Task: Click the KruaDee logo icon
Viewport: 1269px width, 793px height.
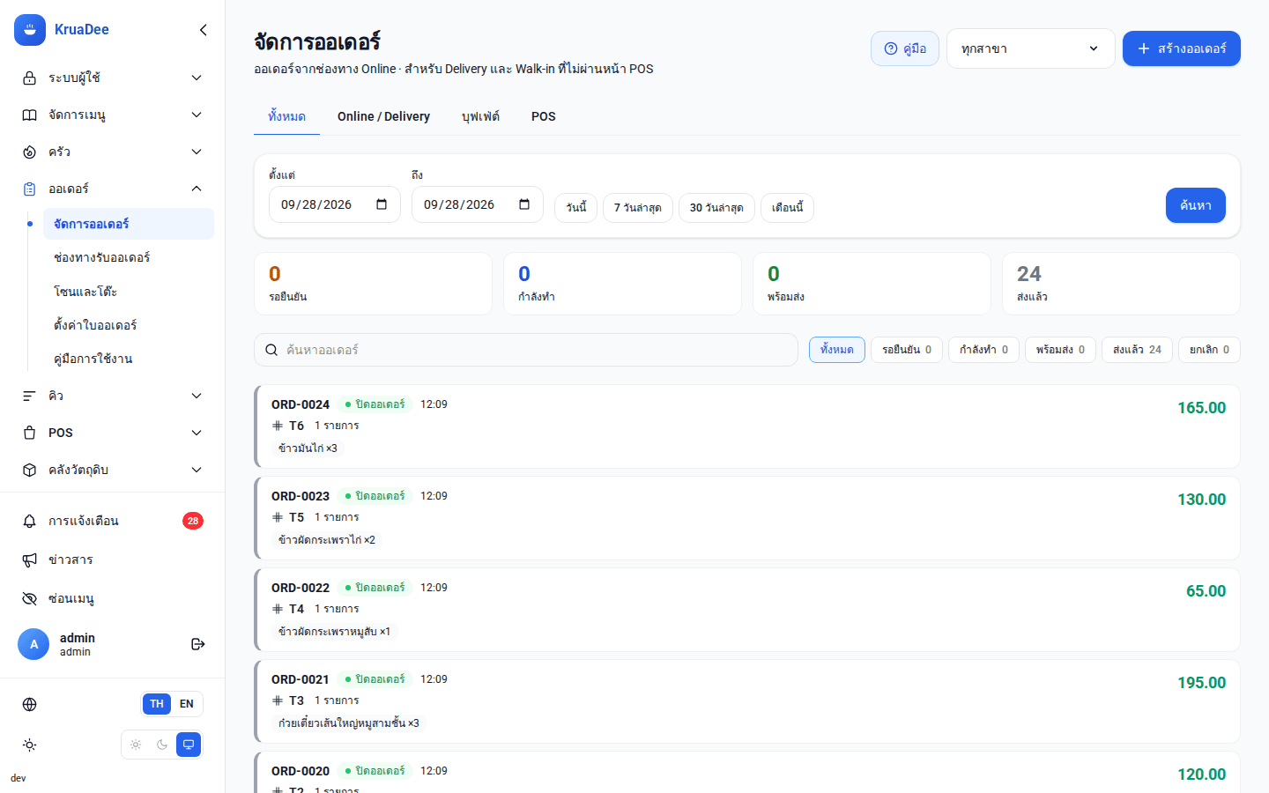Action: tap(30, 30)
